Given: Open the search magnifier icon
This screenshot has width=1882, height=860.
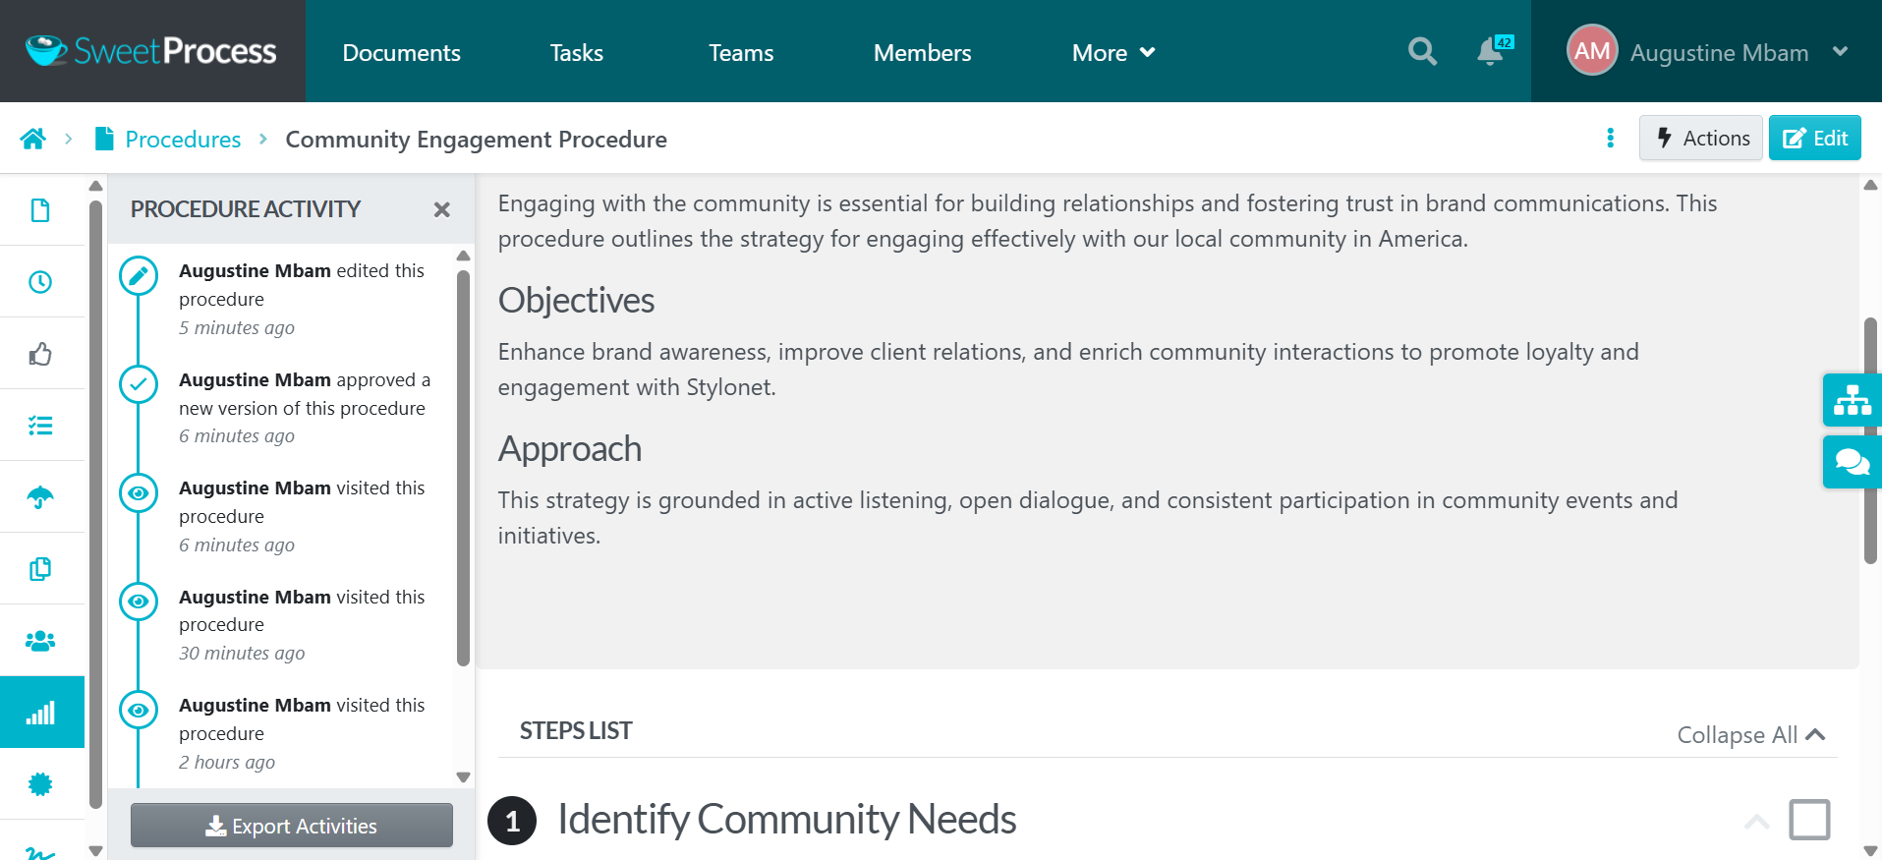Looking at the screenshot, I should click(x=1422, y=51).
